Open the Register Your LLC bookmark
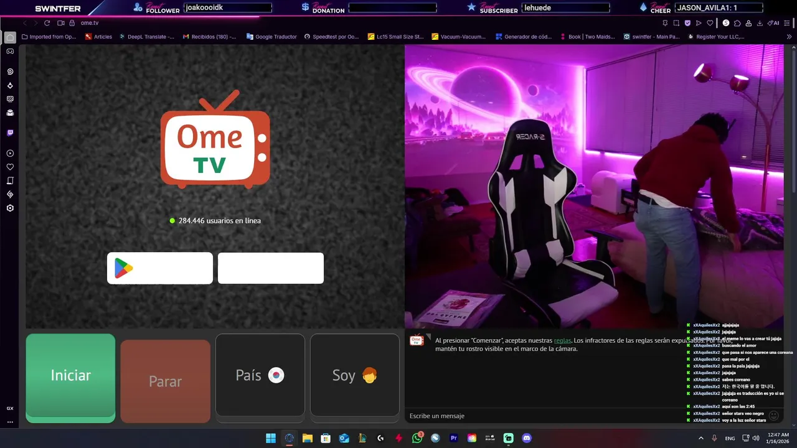Viewport: 797px width, 448px height. click(x=716, y=37)
